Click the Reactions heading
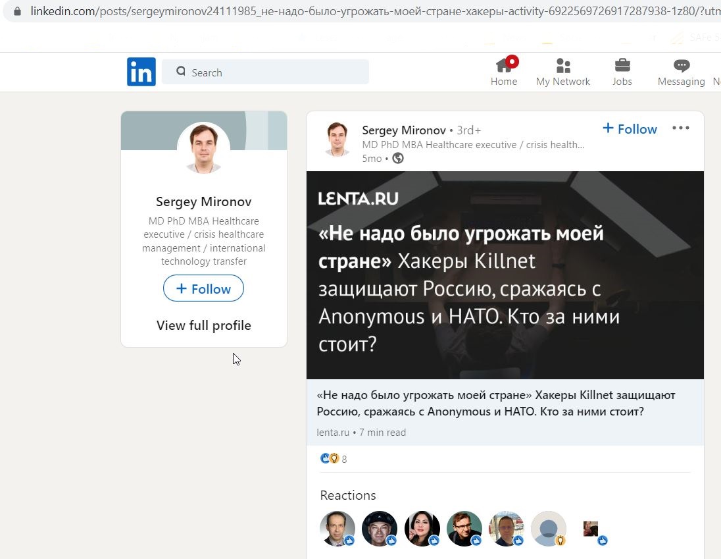Image resolution: width=721 pixels, height=559 pixels. point(348,495)
